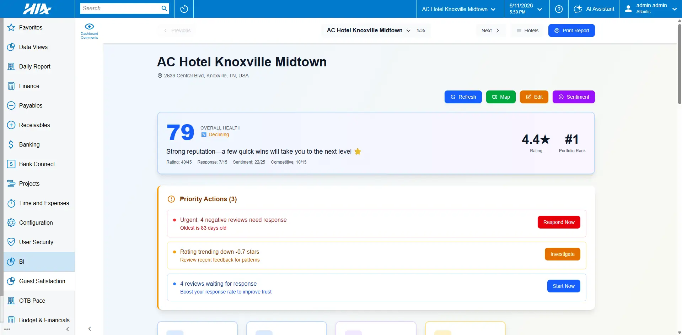682x335 pixels.
Task: Click the Priority Actions alert icon
Action: tap(171, 199)
